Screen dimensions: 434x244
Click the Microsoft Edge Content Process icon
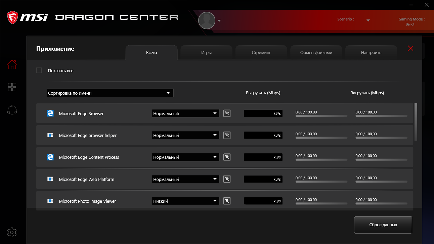[x=50, y=157]
